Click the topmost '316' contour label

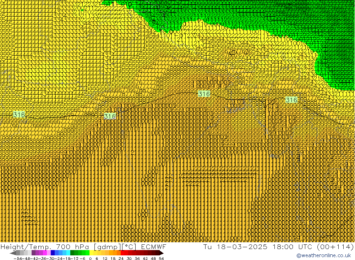pos(204,94)
